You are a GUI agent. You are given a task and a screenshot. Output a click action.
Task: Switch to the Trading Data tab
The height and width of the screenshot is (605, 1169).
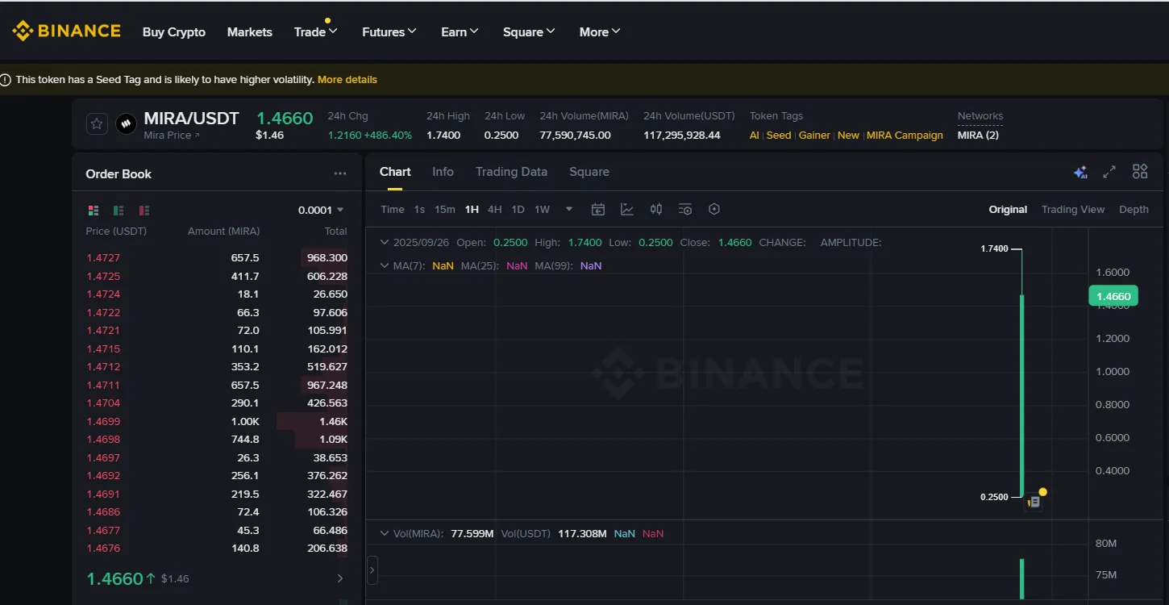(511, 172)
